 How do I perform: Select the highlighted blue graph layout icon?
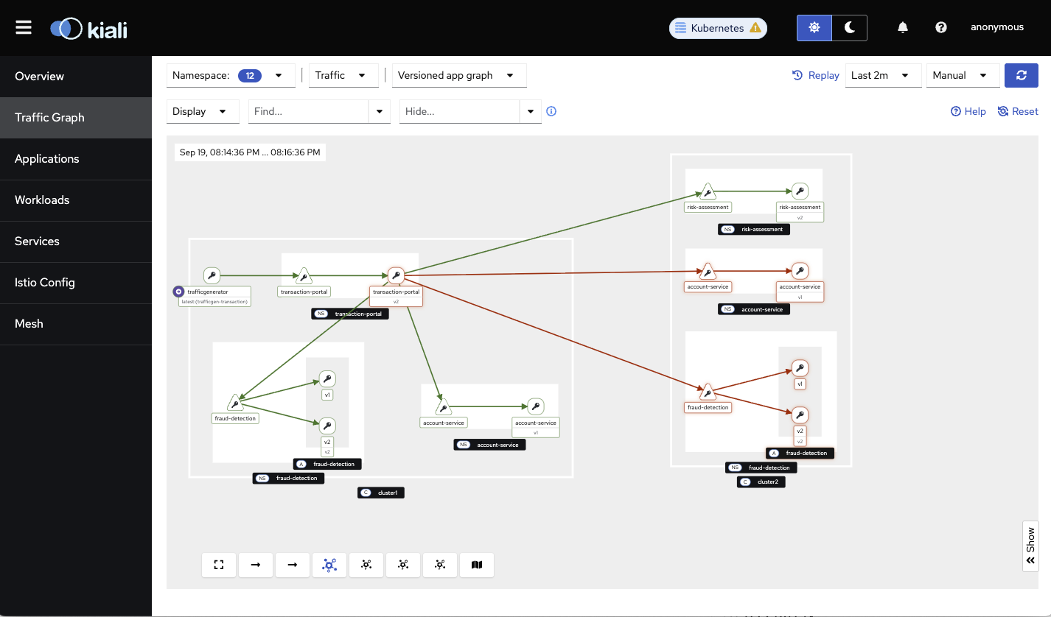[329, 565]
